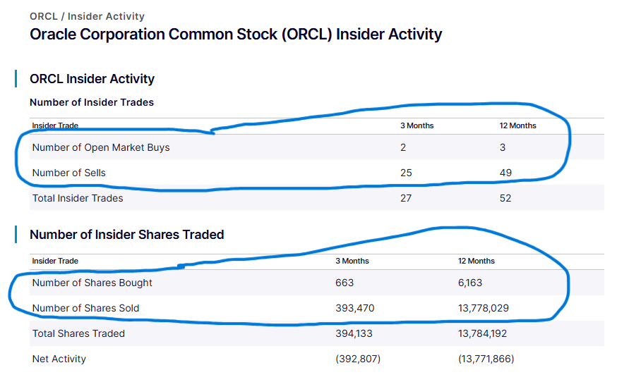Open the Insider Activity breadcrumb link
This screenshot has width=617, height=382.
[106, 16]
